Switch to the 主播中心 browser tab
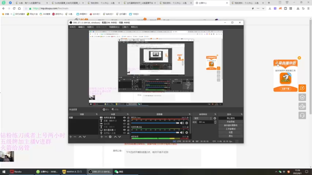This screenshot has width=312, height=175. tap(211, 3)
